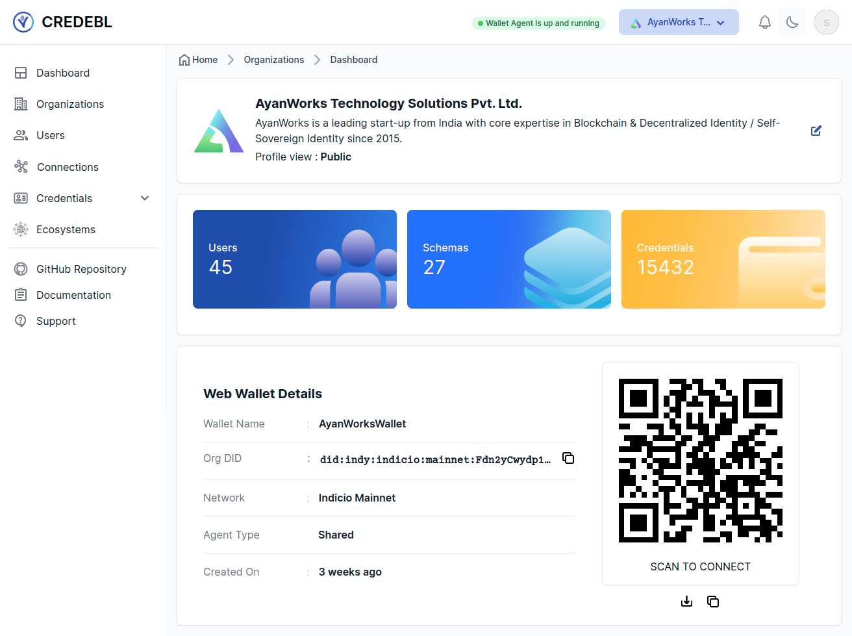
Task: Open the AyanWorks organization switcher dropdown
Action: point(678,22)
